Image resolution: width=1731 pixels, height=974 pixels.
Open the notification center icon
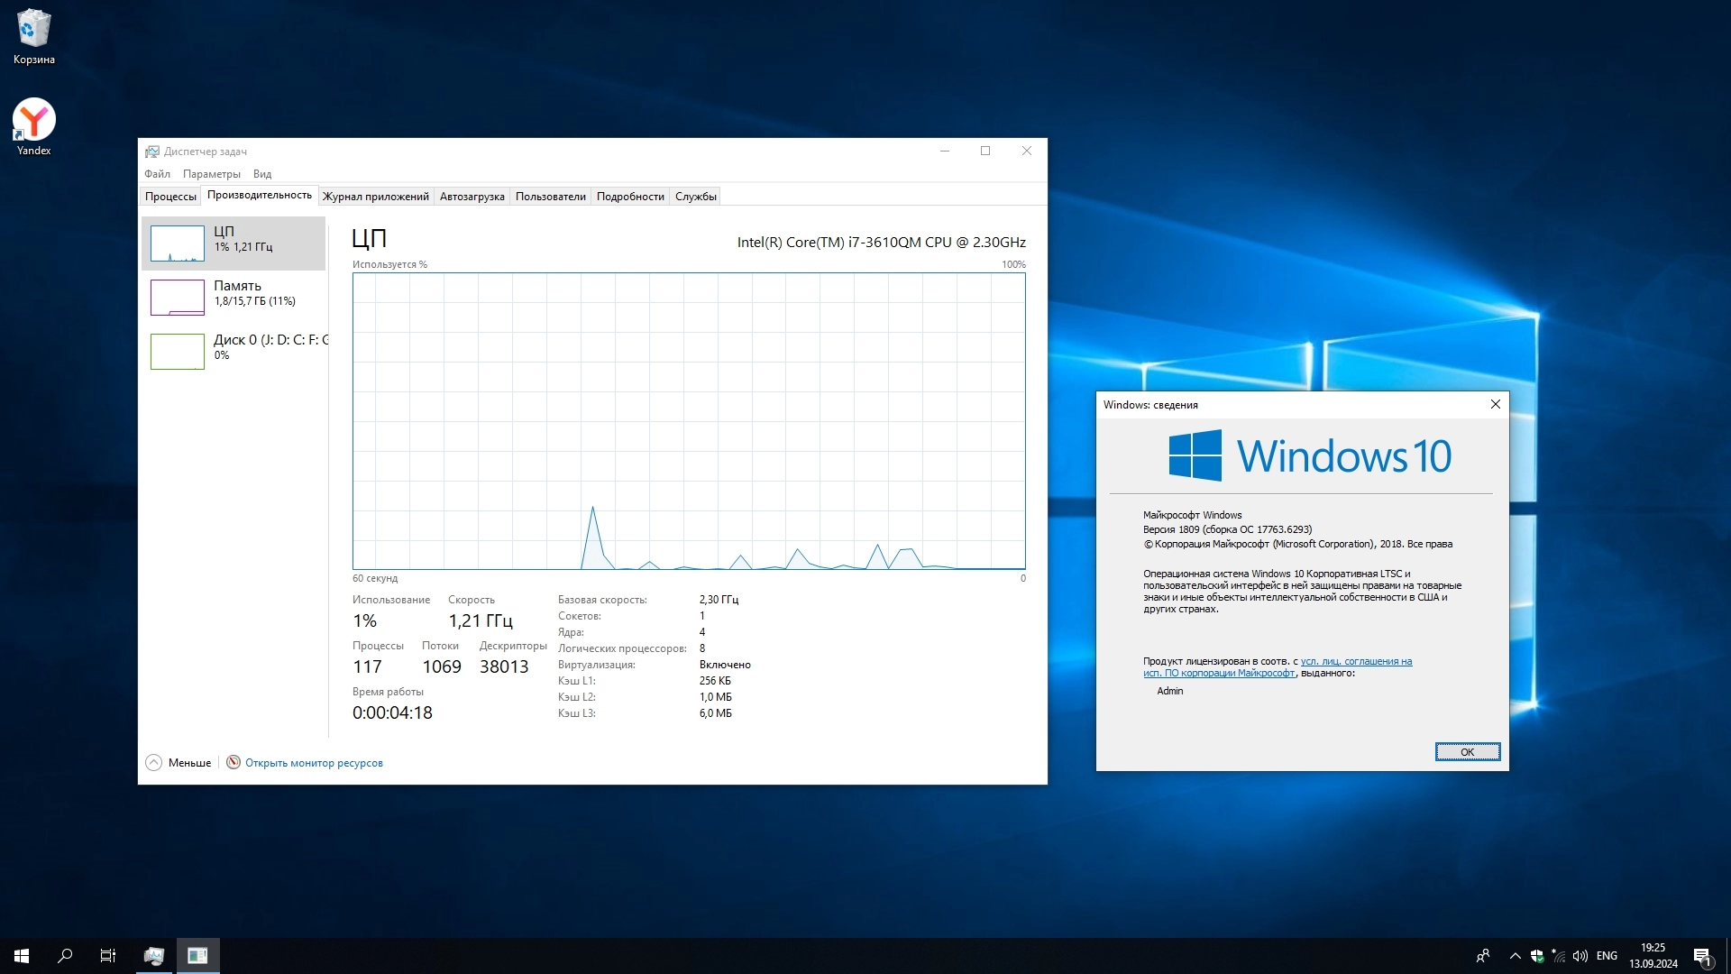click(x=1702, y=956)
